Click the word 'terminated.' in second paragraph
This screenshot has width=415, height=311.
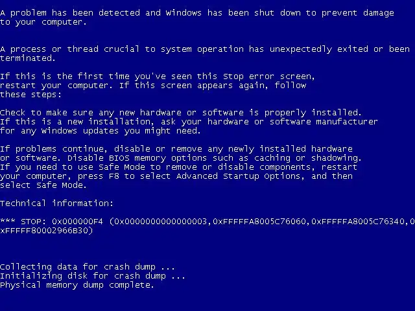28,58
